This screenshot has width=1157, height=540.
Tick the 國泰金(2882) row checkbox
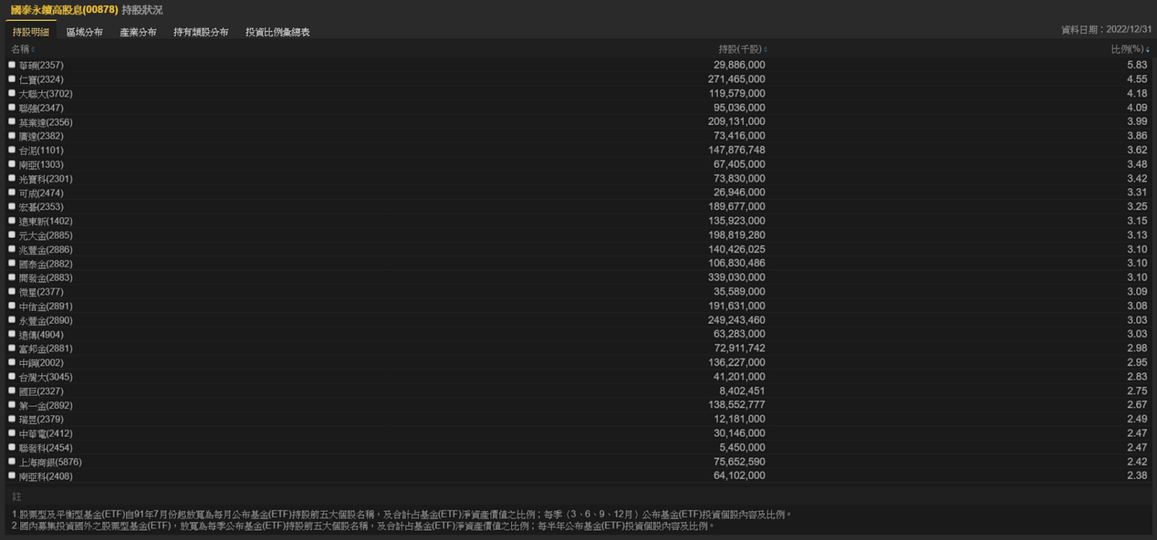tap(12, 263)
